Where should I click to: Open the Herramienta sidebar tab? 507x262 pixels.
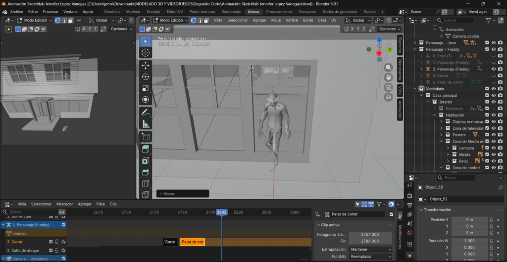(400, 70)
